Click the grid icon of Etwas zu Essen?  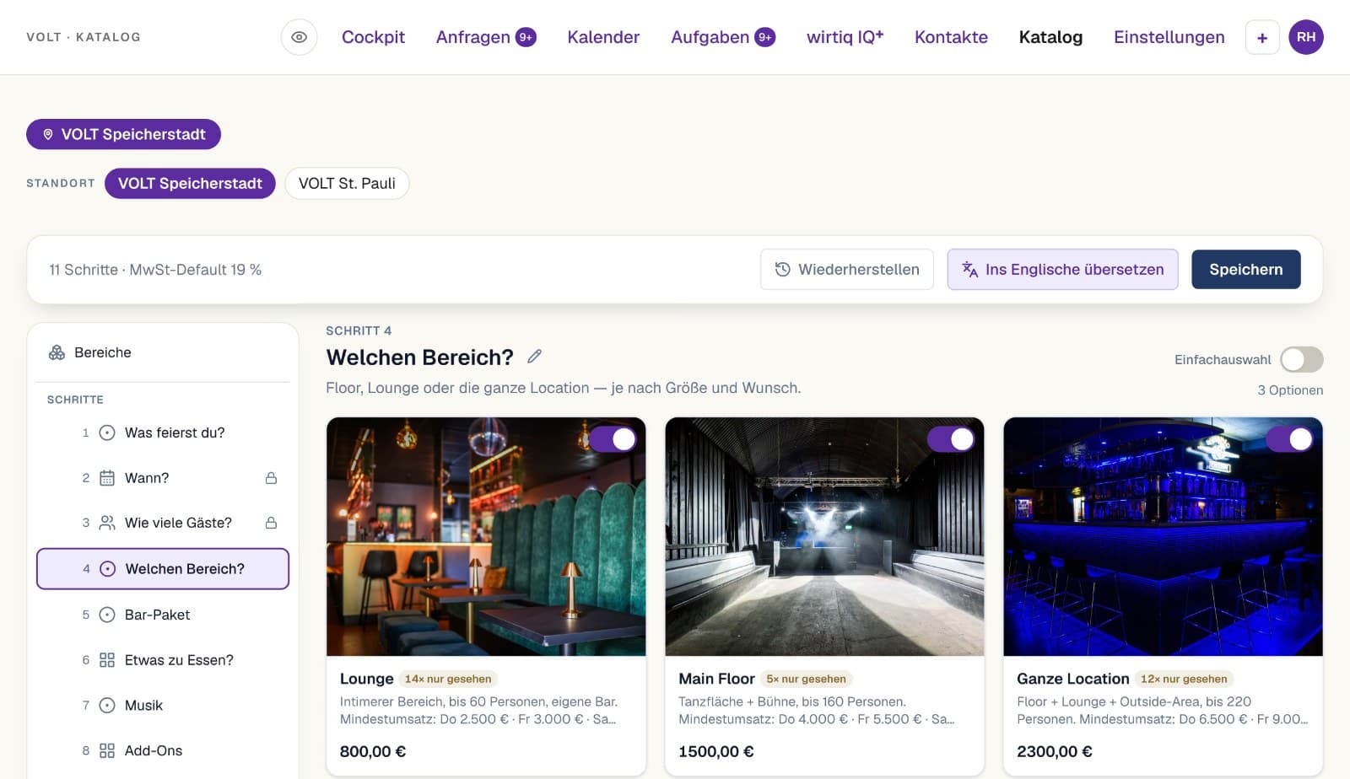(107, 660)
